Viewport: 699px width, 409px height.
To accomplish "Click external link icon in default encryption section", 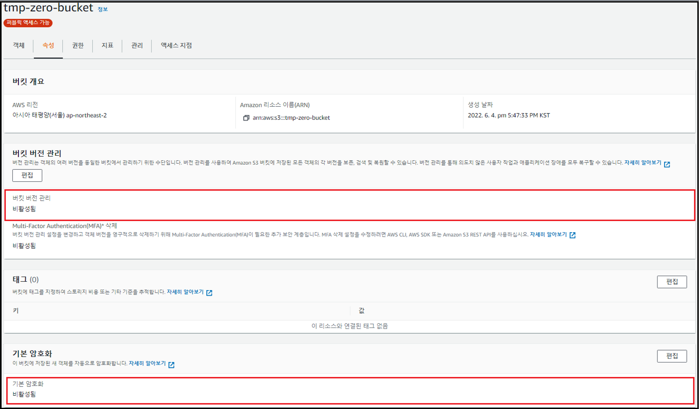I will tap(171, 365).
